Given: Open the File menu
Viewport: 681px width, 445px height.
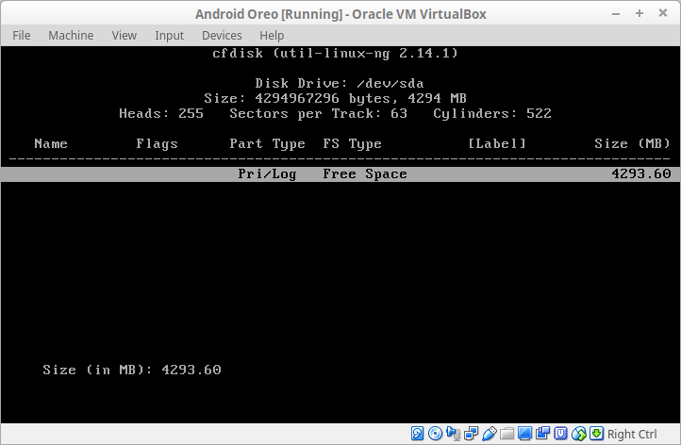Looking at the screenshot, I should pyautogui.click(x=22, y=35).
